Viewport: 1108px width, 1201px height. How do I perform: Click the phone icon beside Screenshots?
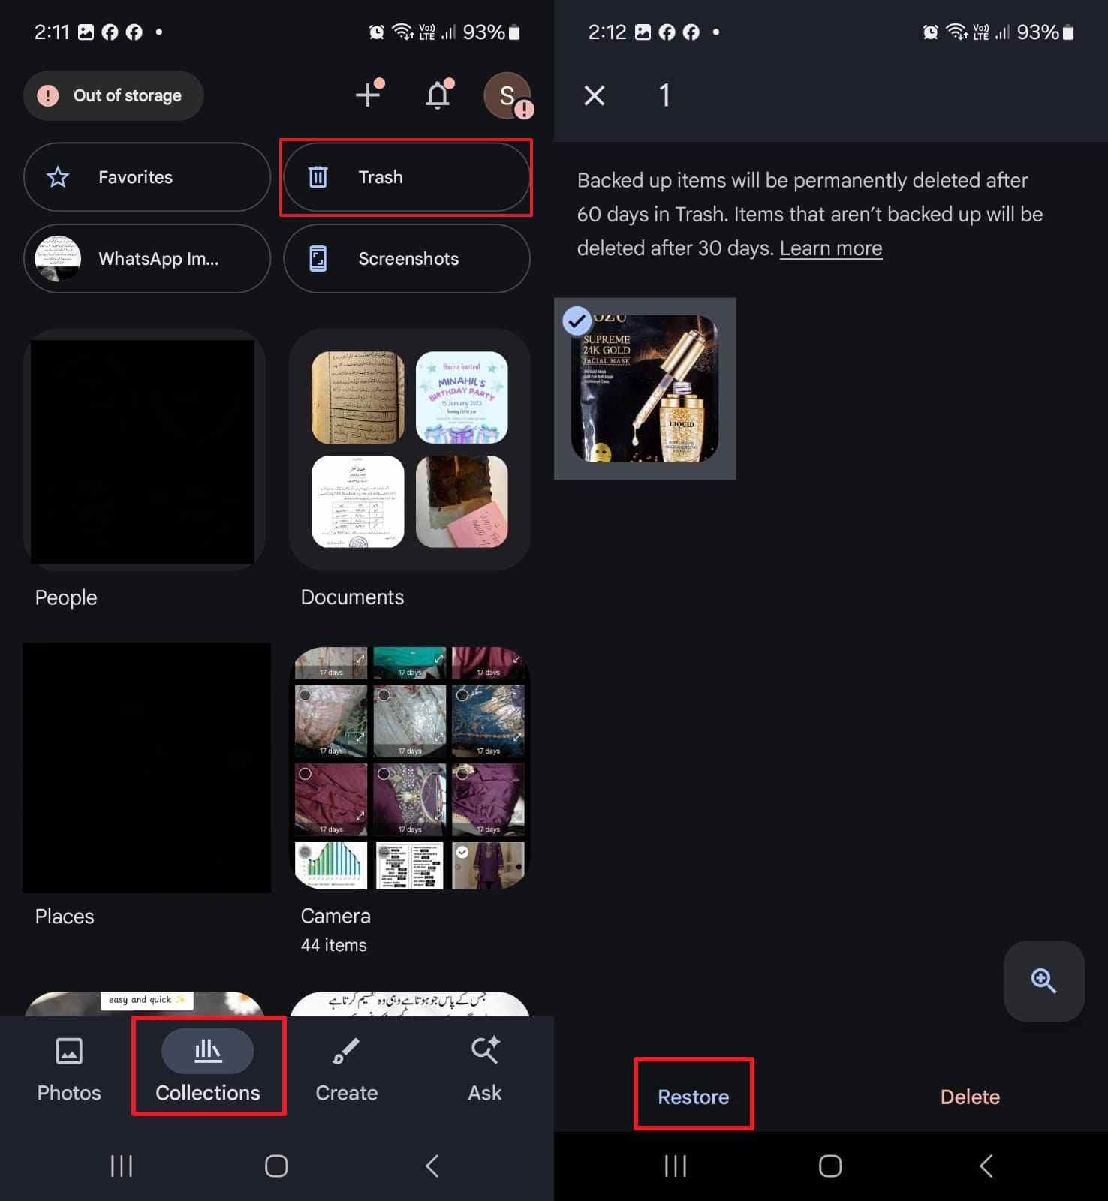(318, 259)
